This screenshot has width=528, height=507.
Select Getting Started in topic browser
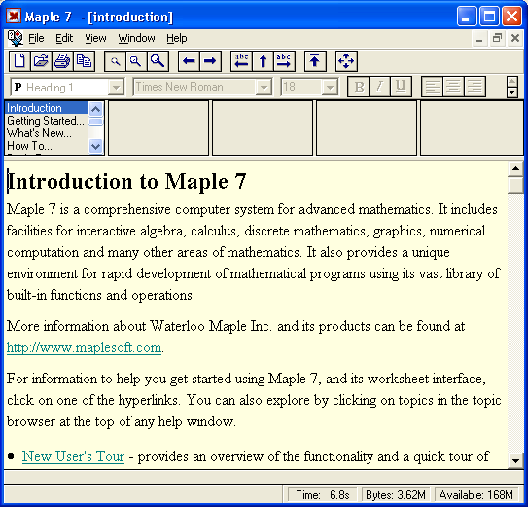pyautogui.click(x=46, y=121)
